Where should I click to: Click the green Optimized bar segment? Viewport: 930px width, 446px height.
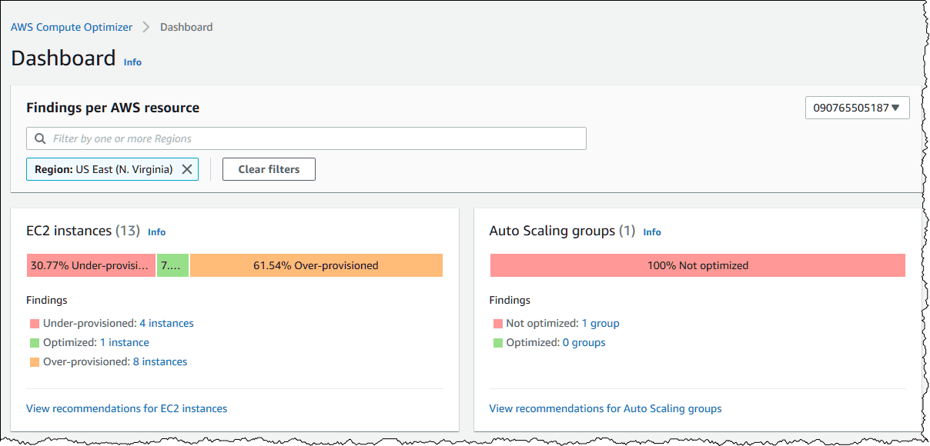pos(173,265)
